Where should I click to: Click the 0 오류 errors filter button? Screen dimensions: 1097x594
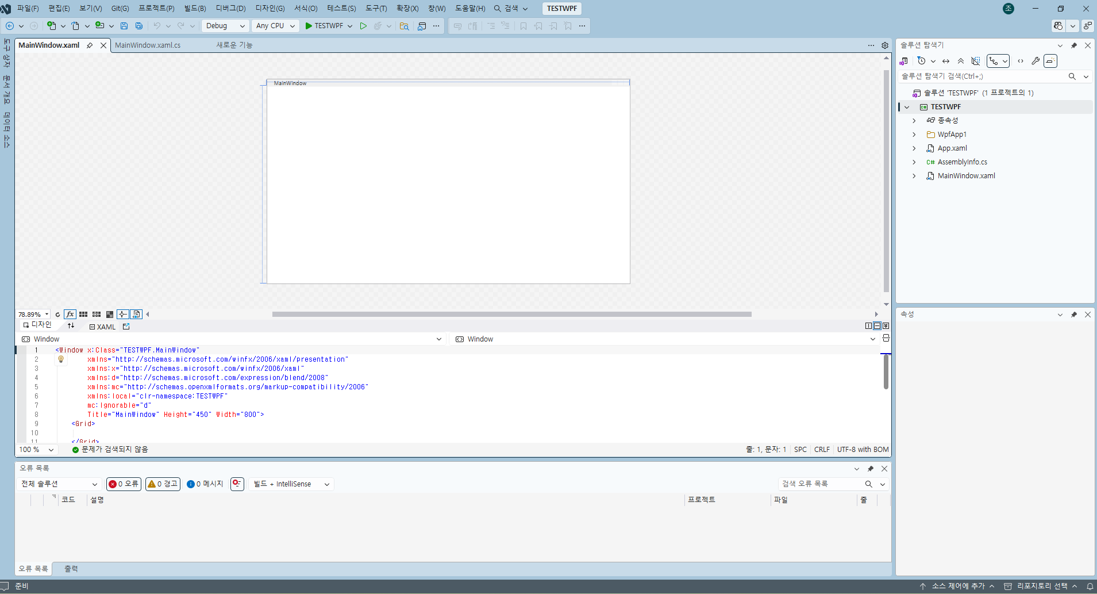(124, 484)
